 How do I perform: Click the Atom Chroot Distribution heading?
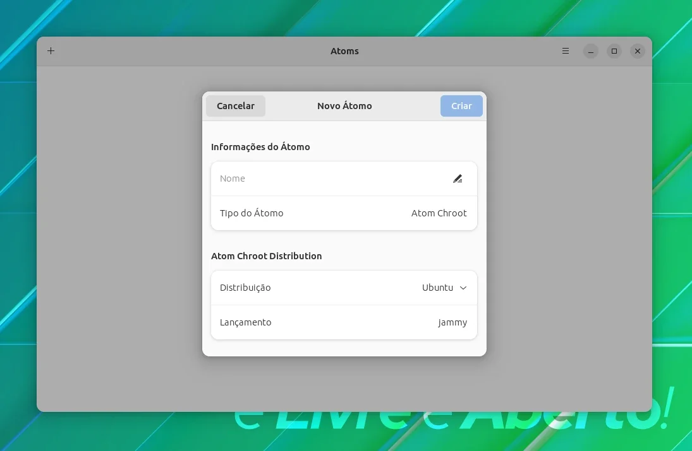point(267,256)
